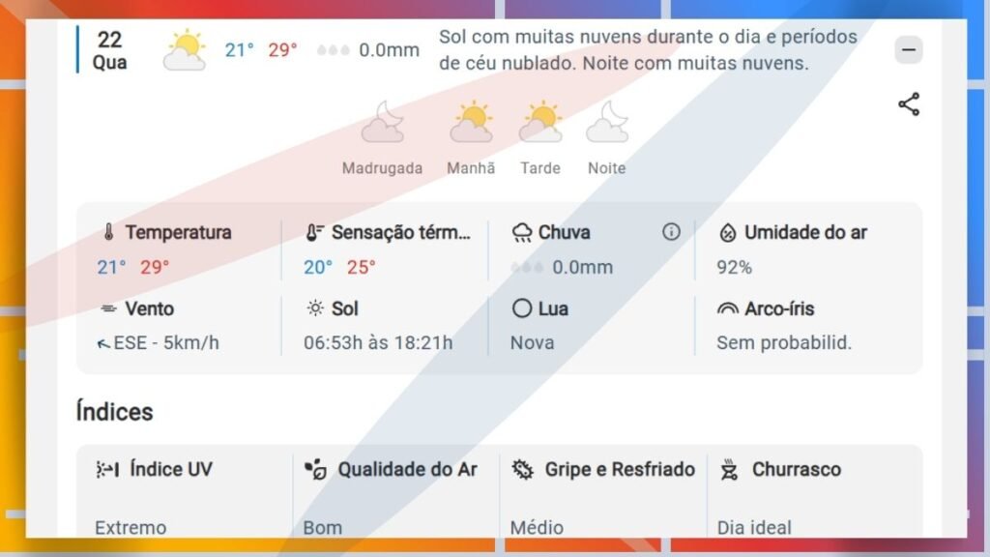
Task: Click the Arco-íris rainbow icon
Action: click(727, 309)
